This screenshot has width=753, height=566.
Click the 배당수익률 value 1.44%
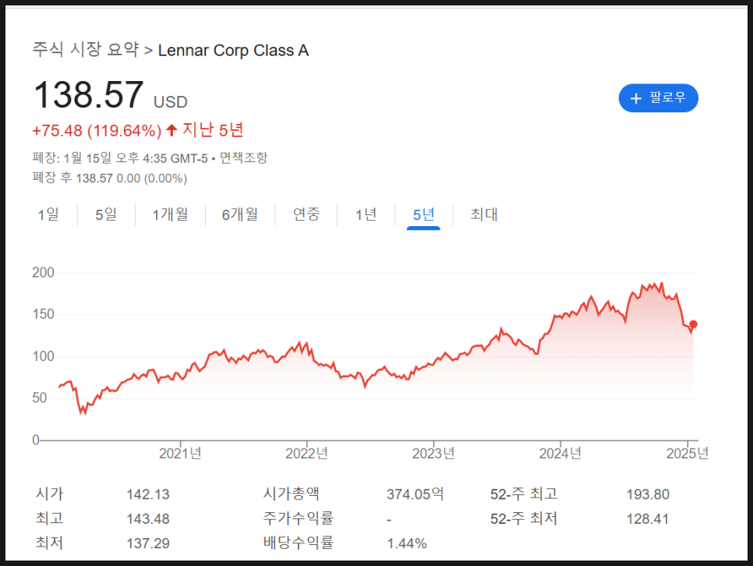tap(407, 543)
